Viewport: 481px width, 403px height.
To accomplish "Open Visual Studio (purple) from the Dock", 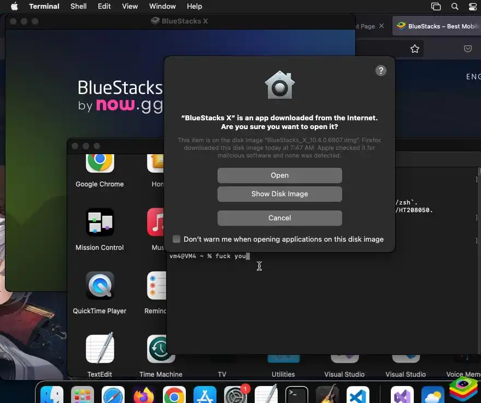I will click(402, 395).
